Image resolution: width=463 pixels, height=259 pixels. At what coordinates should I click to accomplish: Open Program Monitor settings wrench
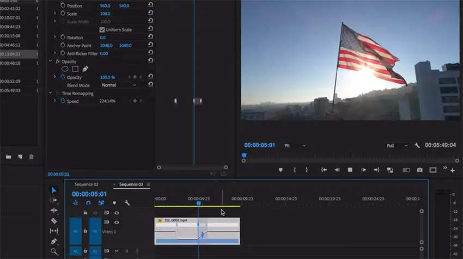pos(417,145)
